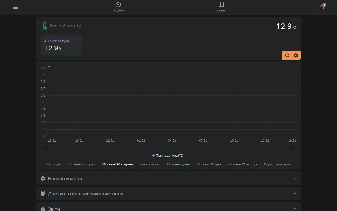This screenshot has width=337, height=211.
Task: Select the Цього тижня range
Action: click(150, 164)
